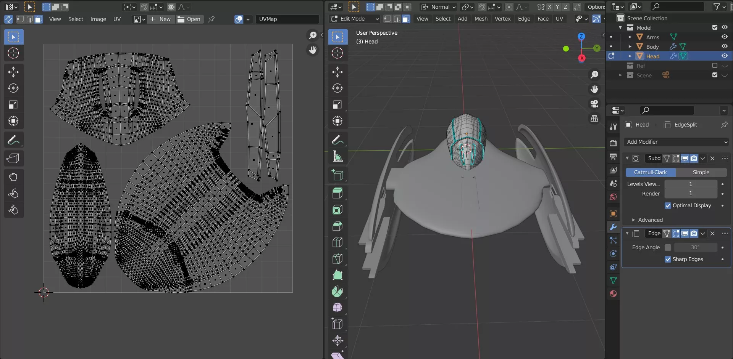This screenshot has height=359, width=733.
Task: Open the Edit Mode dropdown
Action: [x=355, y=19]
